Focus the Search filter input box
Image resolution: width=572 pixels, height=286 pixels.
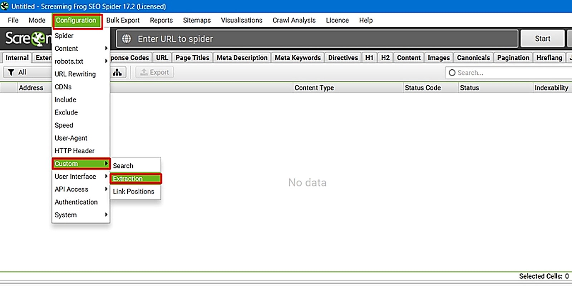[508, 73]
